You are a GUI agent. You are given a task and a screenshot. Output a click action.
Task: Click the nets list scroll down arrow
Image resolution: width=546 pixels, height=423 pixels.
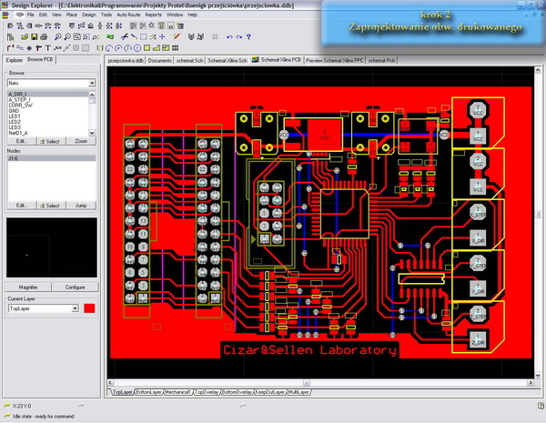pos(92,133)
